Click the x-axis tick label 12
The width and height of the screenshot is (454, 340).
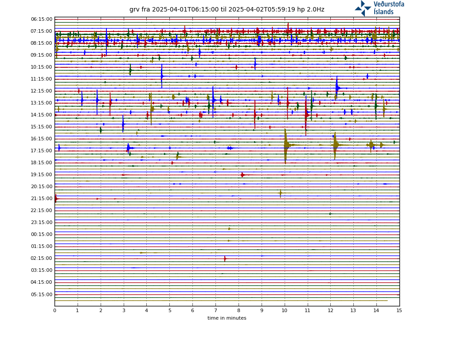point(331,310)
